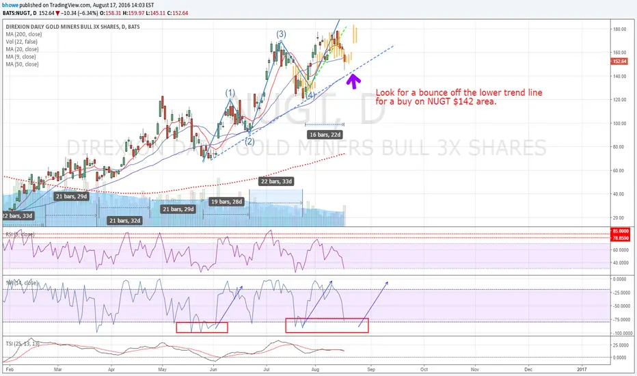Image resolution: width=637 pixels, height=376 pixels.
Task: Click the 120.00 price axis label
Action: 619,100
